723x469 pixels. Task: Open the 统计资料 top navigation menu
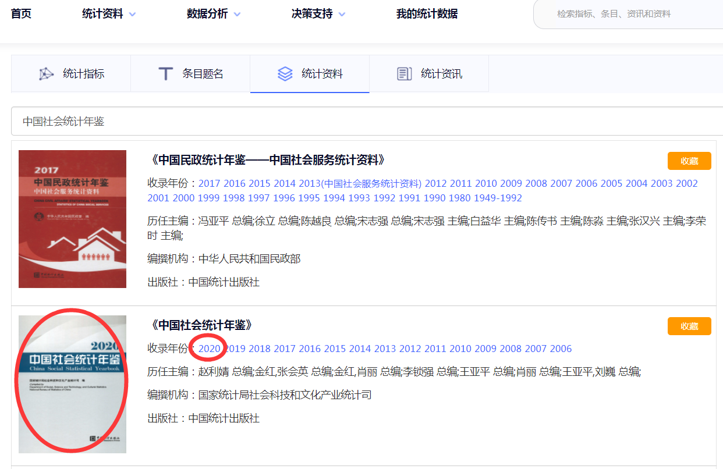102,14
